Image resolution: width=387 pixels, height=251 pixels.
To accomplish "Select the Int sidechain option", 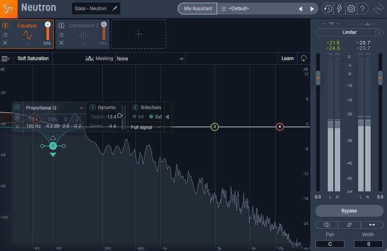I will [138, 117].
